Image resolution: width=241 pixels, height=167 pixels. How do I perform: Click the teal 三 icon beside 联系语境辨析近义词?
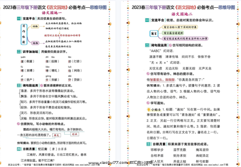(x=19, y=86)
